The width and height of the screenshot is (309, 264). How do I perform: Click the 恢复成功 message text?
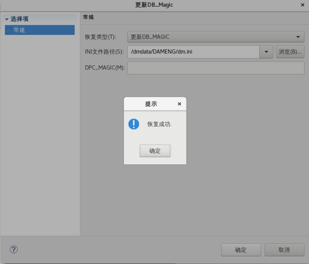[x=160, y=124]
